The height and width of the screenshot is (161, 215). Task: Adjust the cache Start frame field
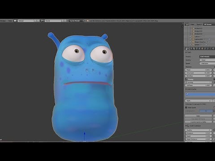tap(198, 101)
